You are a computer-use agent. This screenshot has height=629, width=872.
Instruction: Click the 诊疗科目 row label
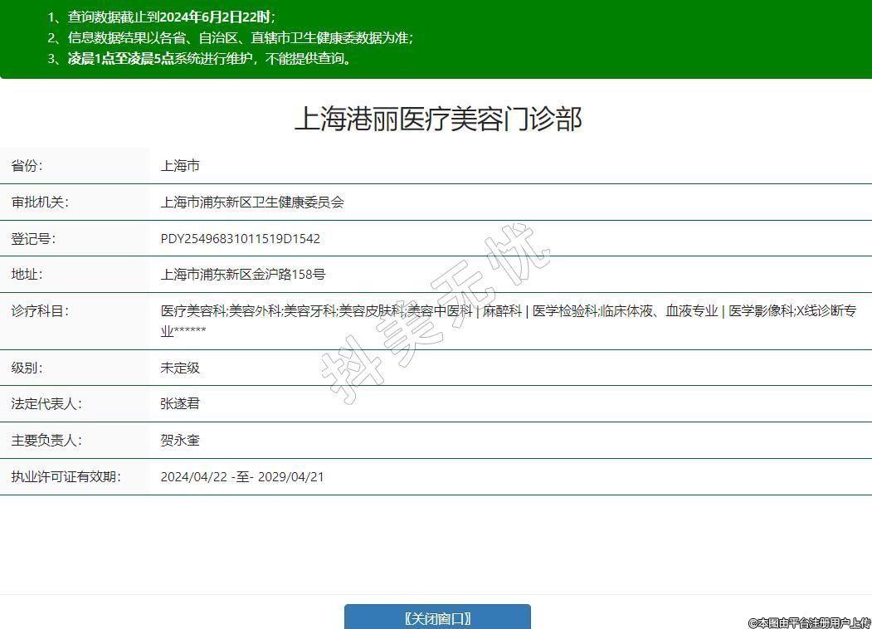point(39,311)
